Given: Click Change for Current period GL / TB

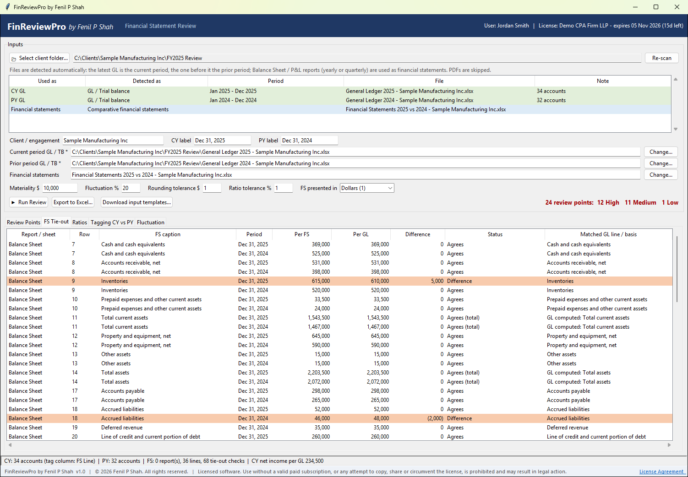Looking at the screenshot, I should 661,152.
